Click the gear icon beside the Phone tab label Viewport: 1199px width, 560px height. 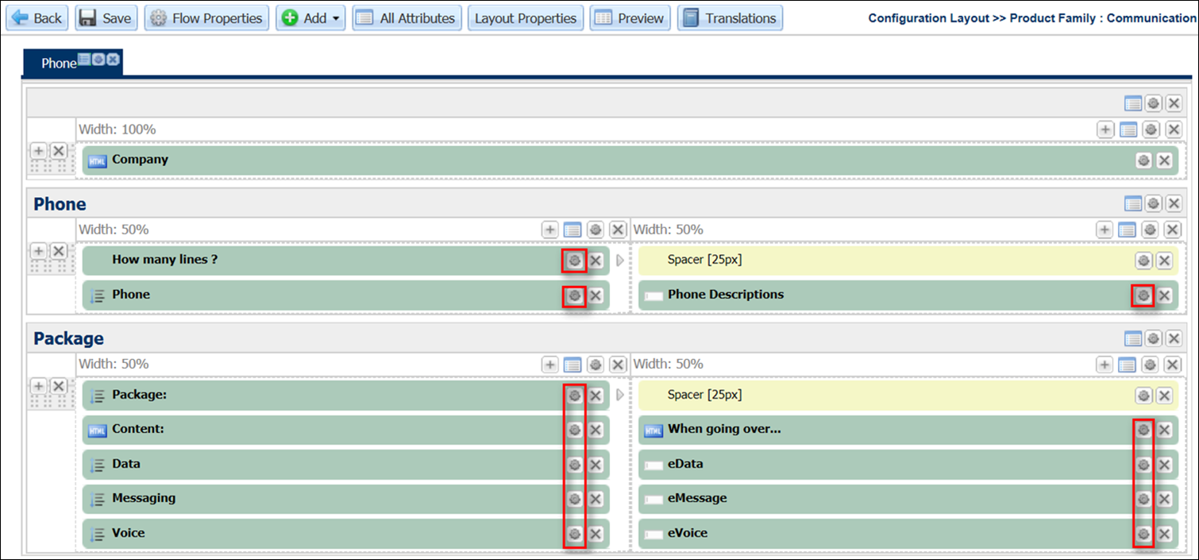pos(98,59)
